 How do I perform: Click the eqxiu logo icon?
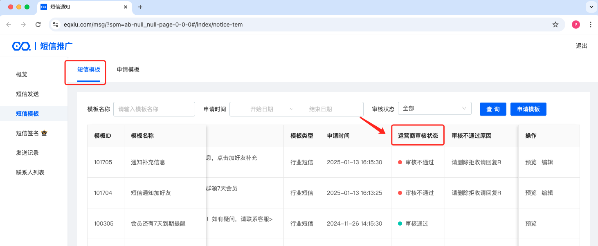tap(21, 46)
